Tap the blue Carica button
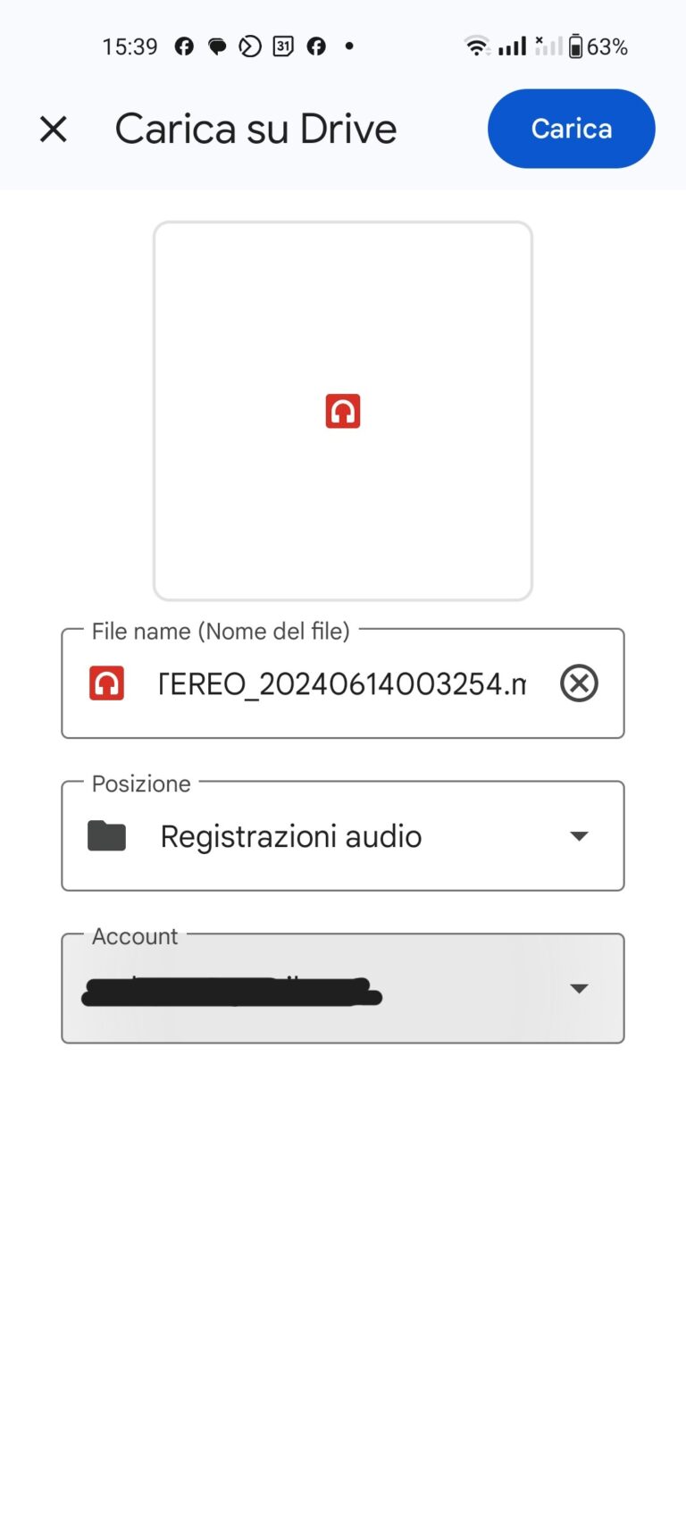686x1525 pixels. [571, 129]
